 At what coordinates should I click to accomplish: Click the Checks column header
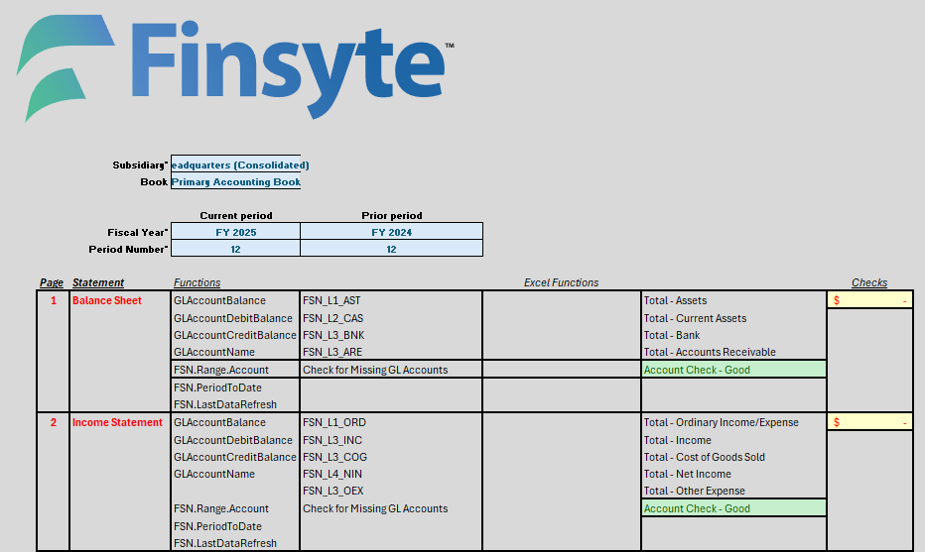coord(869,282)
